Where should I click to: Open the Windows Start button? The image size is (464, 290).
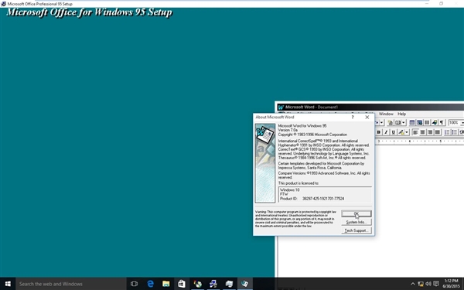point(8,284)
